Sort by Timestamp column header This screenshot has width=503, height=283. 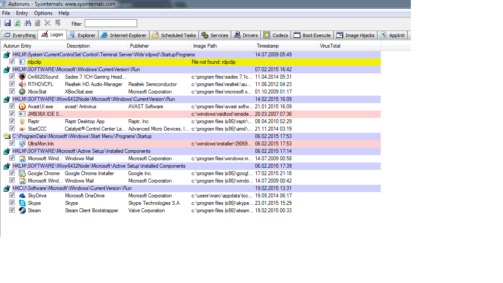(x=286, y=46)
